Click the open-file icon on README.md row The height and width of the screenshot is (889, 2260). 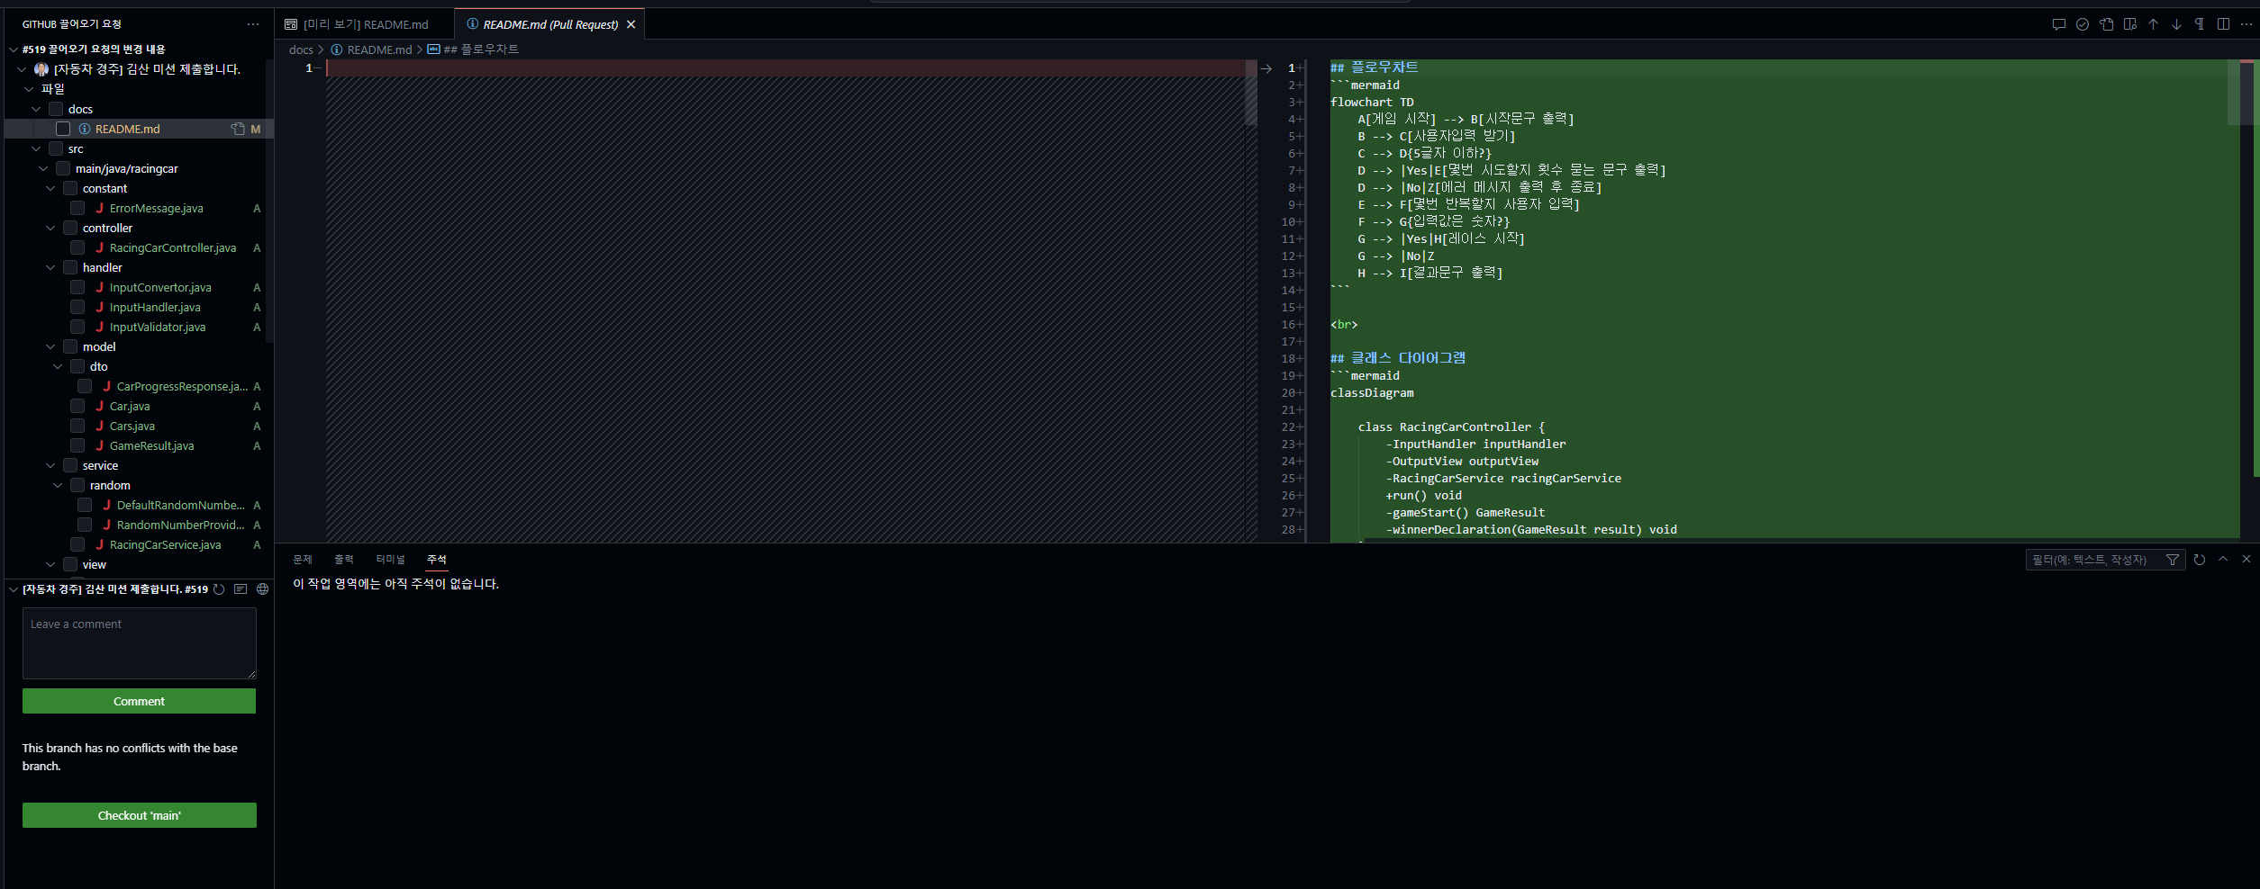pos(238,129)
